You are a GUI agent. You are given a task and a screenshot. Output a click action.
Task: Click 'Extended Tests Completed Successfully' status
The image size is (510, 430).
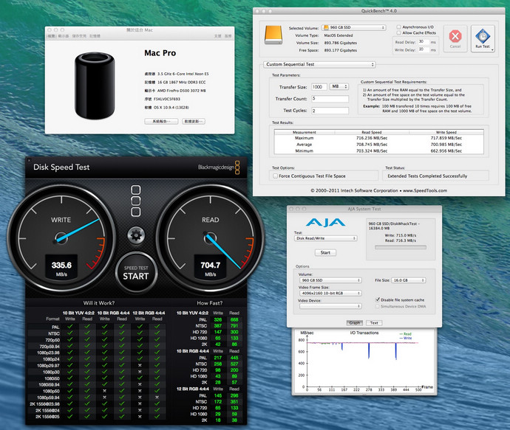(x=427, y=176)
